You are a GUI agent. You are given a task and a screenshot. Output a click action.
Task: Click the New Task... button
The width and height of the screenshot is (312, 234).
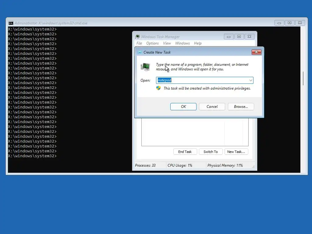pos(236,152)
